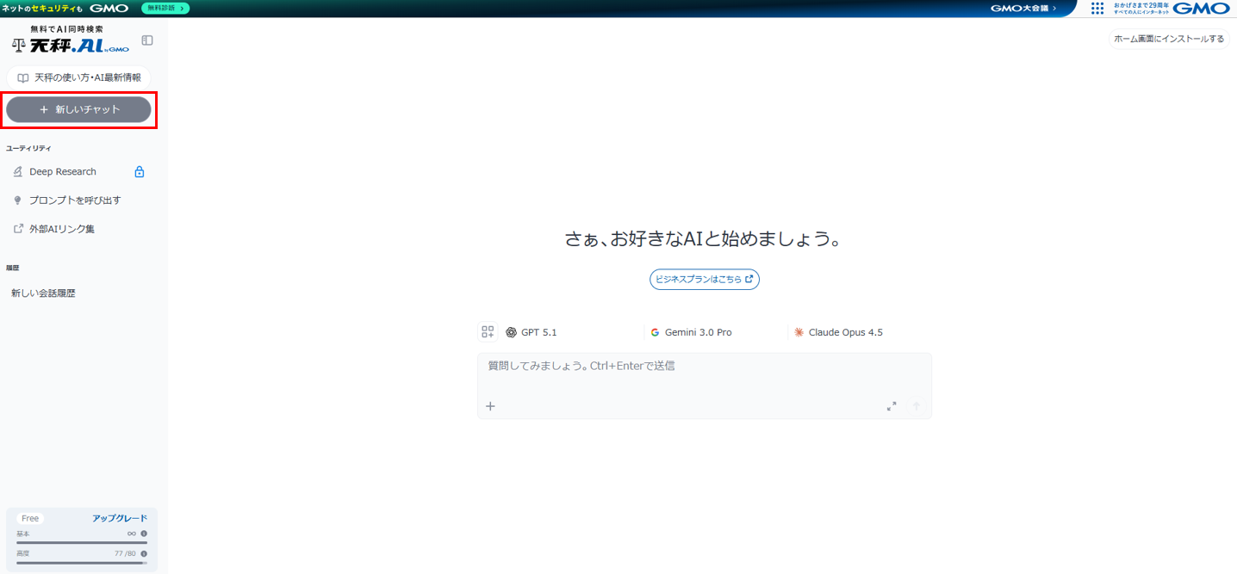
Task: Toggle the Claude Opus 4.5 model
Action: [837, 331]
